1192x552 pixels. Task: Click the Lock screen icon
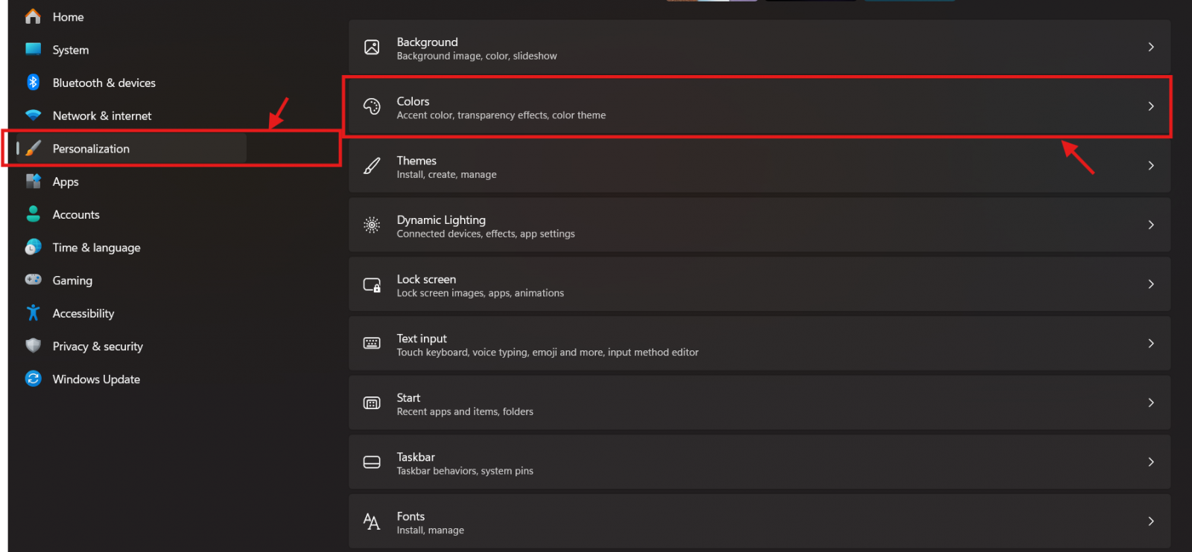point(372,285)
